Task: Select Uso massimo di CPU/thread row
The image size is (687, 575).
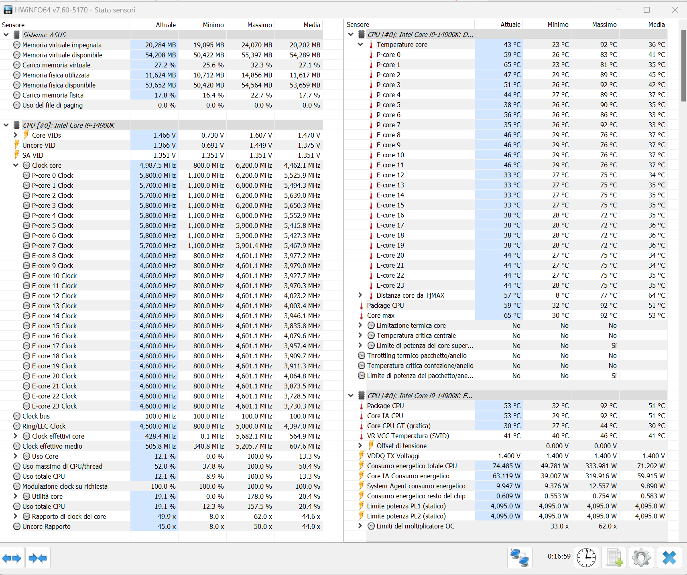Action: (161, 466)
